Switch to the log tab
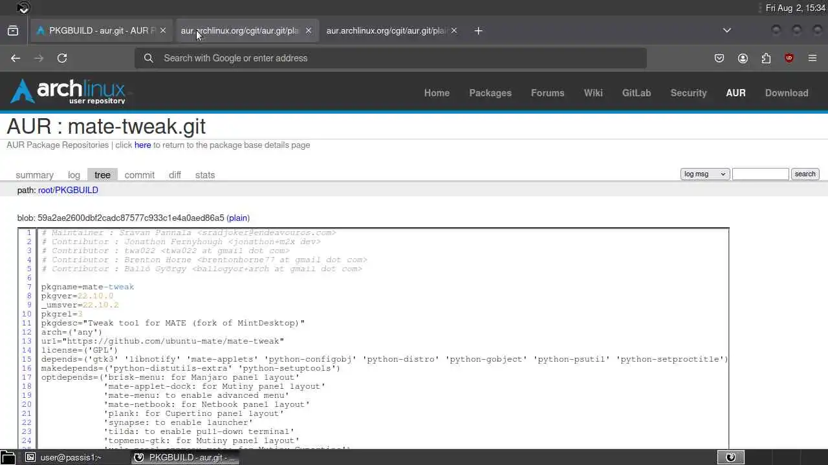Image resolution: width=828 pixels, height=465 pixels. (74, 175)
